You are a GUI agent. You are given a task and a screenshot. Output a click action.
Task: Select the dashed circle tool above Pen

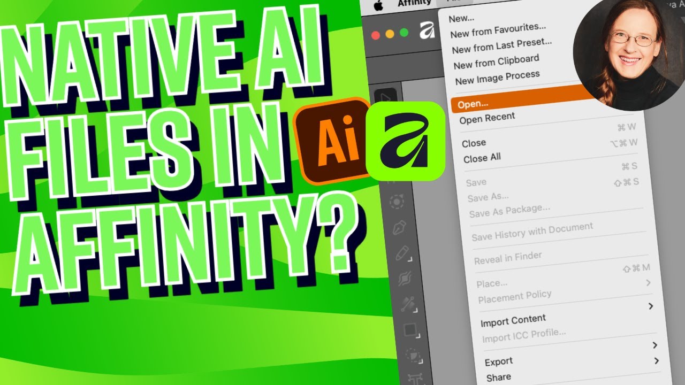397,203
